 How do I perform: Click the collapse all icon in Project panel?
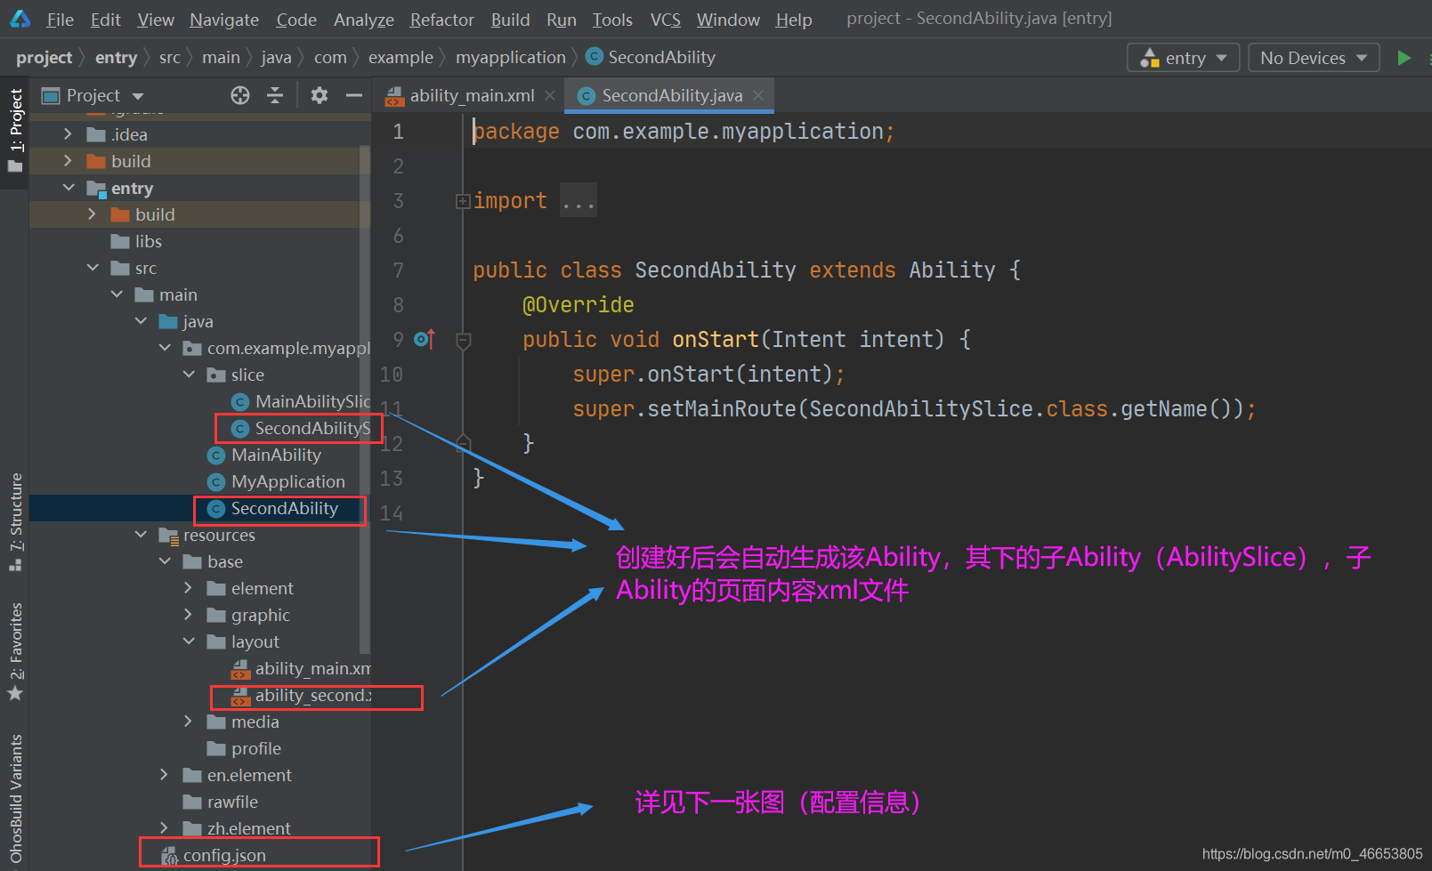275,95
